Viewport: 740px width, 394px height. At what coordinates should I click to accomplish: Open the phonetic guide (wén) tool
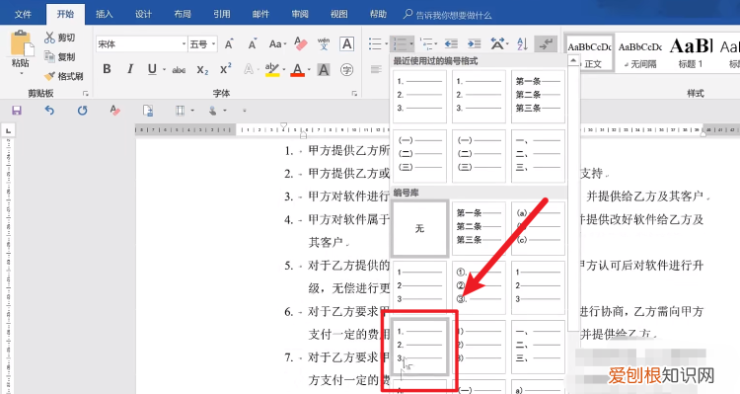click(324, 43)
